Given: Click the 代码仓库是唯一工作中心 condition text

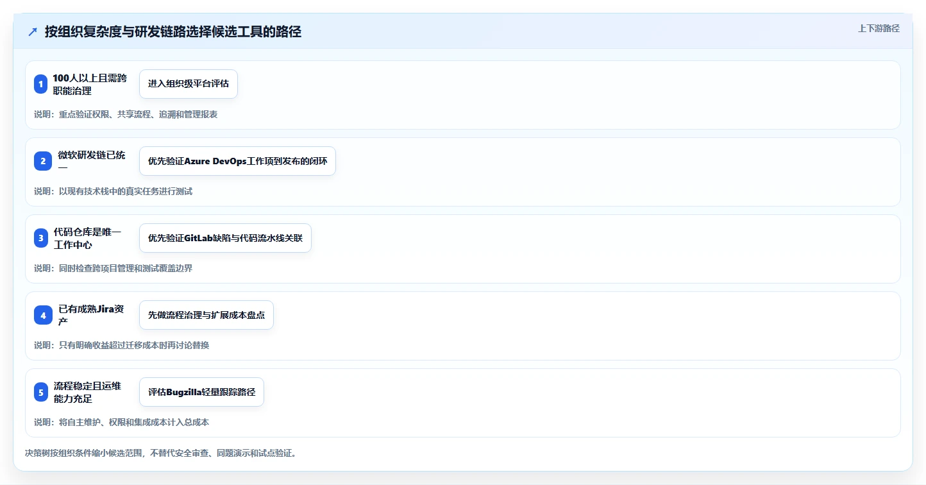Looking at the screenshot, I should [87, 238].
